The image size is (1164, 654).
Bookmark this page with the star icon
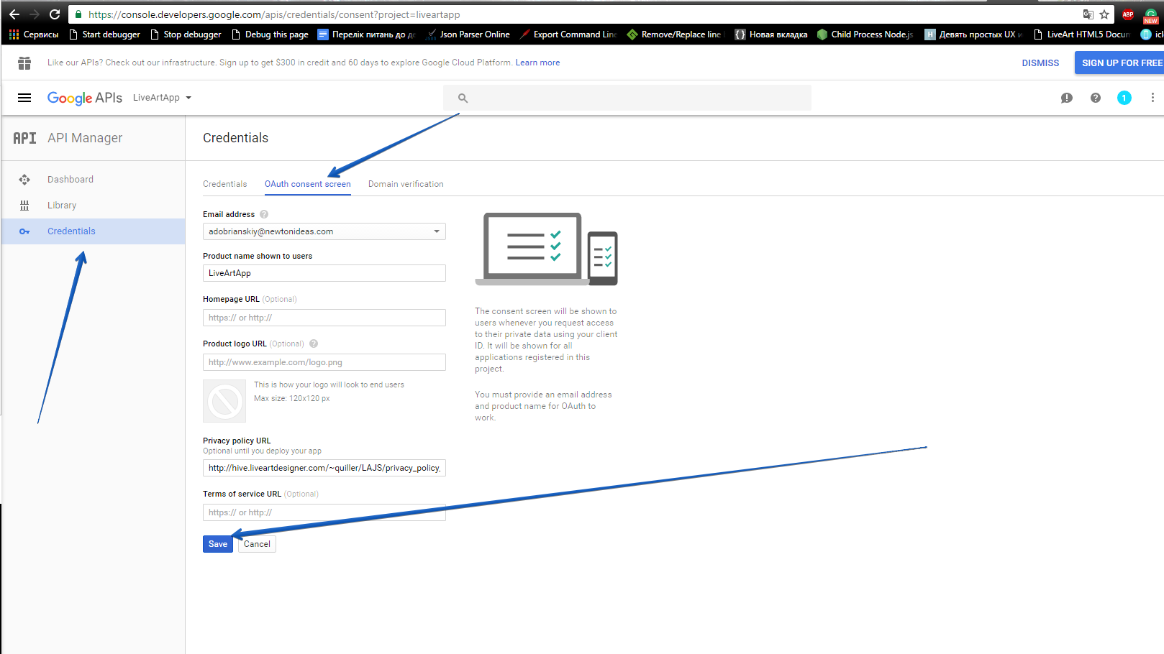1104,14
